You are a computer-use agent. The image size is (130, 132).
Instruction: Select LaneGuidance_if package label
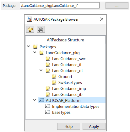pyautogui.click(x=67, y=65)
